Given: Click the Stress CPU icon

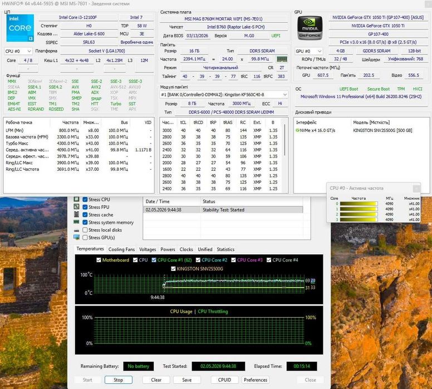Looking at the screenshot, I should click(x=77, y=199).
